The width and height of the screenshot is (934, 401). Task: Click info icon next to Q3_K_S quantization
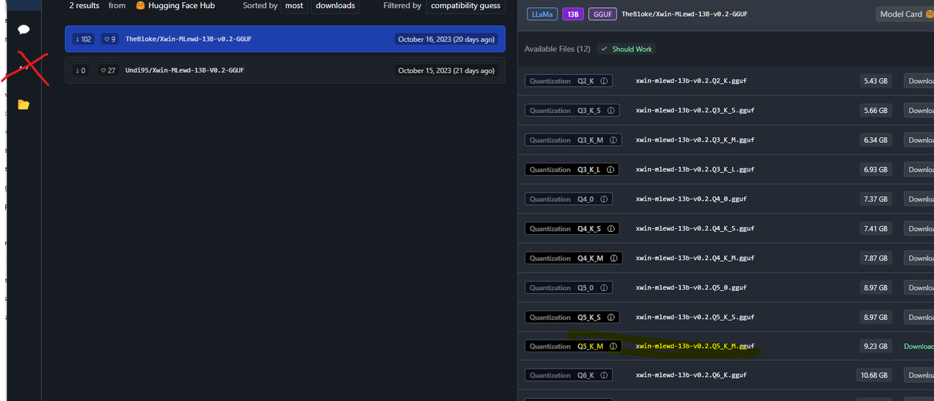611,111
